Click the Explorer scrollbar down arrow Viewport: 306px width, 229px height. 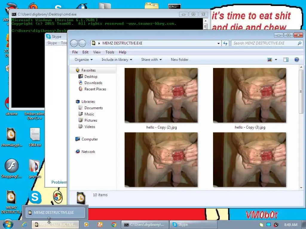click(x=301, y=188)
